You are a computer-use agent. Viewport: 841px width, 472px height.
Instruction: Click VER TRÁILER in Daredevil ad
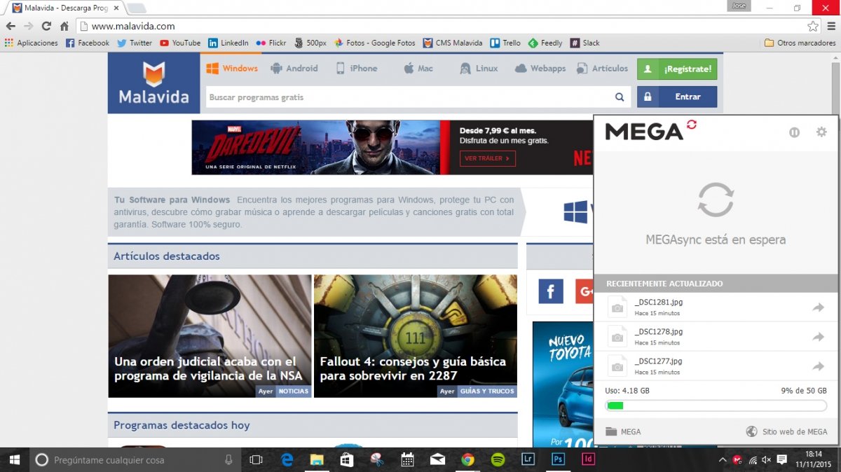click(x=488, y=158)
